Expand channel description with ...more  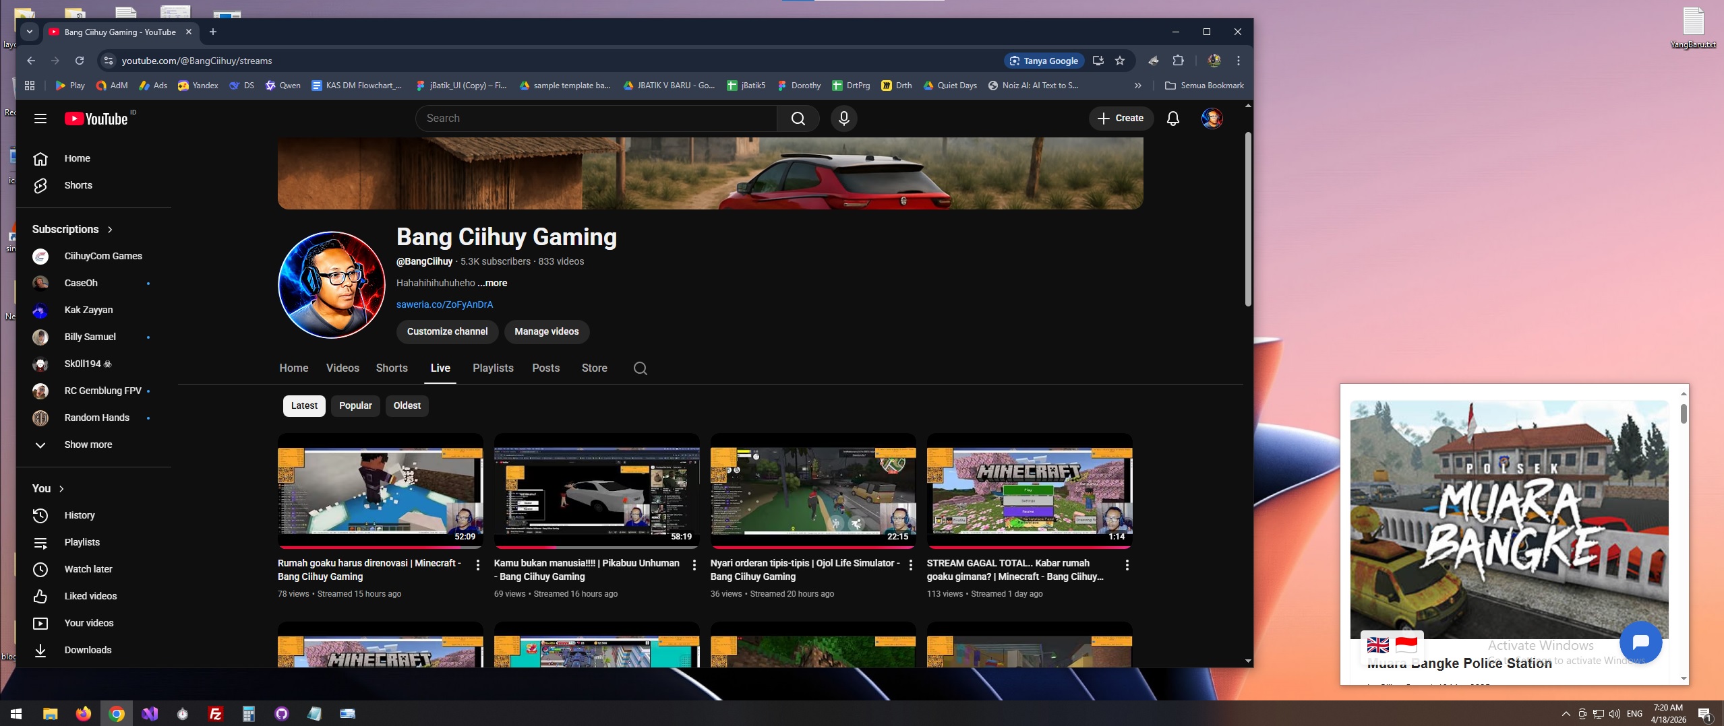[492, 283]
